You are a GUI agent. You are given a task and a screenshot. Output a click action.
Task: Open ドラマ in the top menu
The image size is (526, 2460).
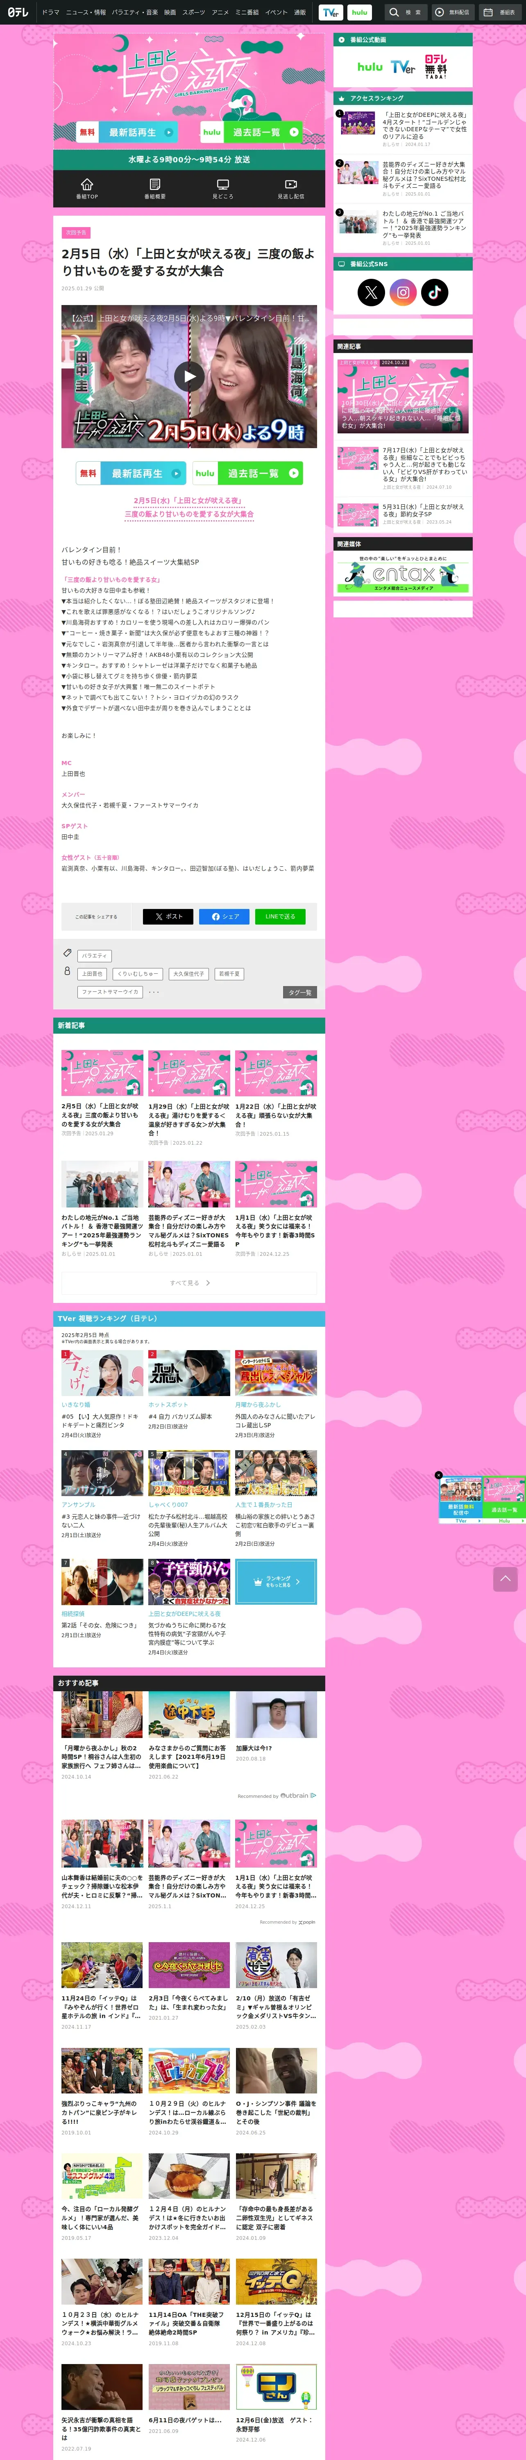[x=51, y=12]
